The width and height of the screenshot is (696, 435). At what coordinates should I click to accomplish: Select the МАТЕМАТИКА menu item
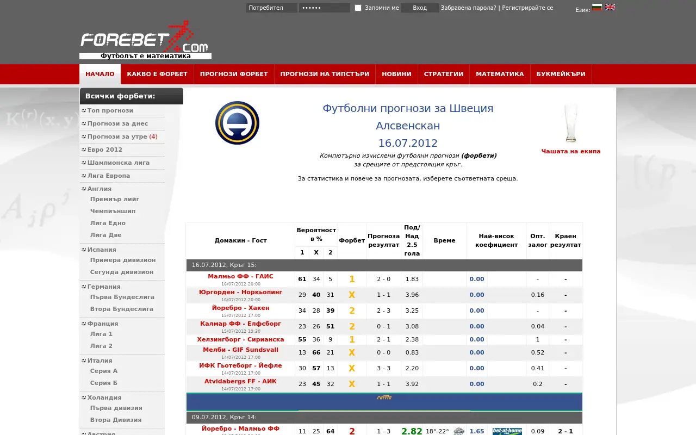pos(500,74)
